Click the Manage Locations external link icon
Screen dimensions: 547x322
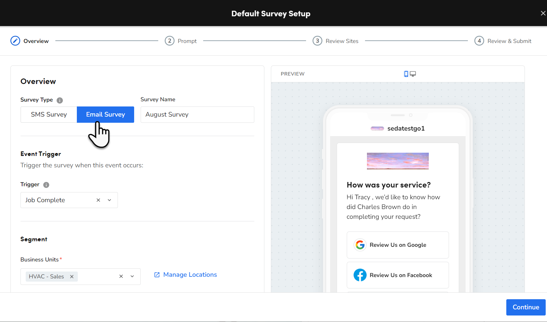(x=157, y=275)
